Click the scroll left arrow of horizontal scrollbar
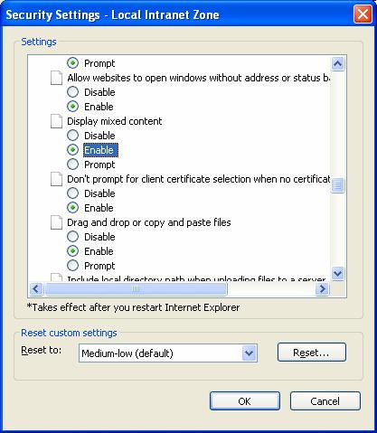The image size is (377, 433). 36,289
